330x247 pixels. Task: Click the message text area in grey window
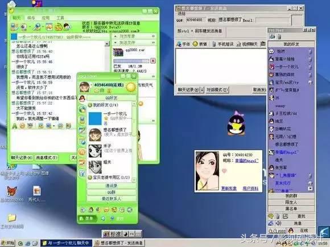221,66
